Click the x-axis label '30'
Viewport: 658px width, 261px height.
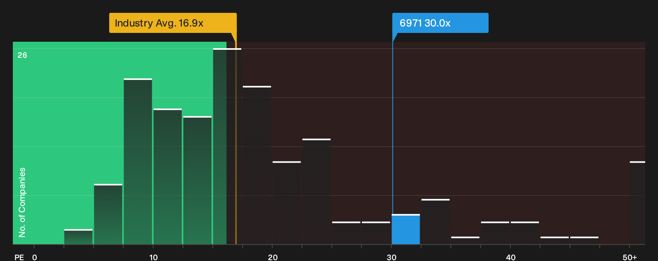(x=392, y=257)
